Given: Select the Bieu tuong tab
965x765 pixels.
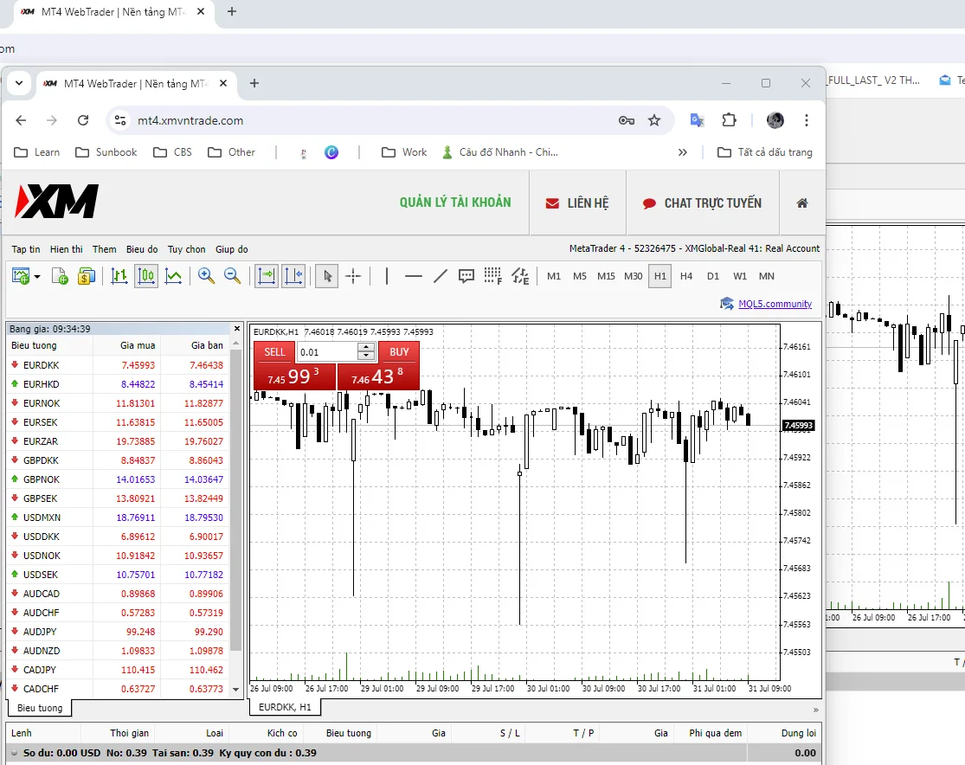Looking at the screenshot, I should [x=40, y=708].
